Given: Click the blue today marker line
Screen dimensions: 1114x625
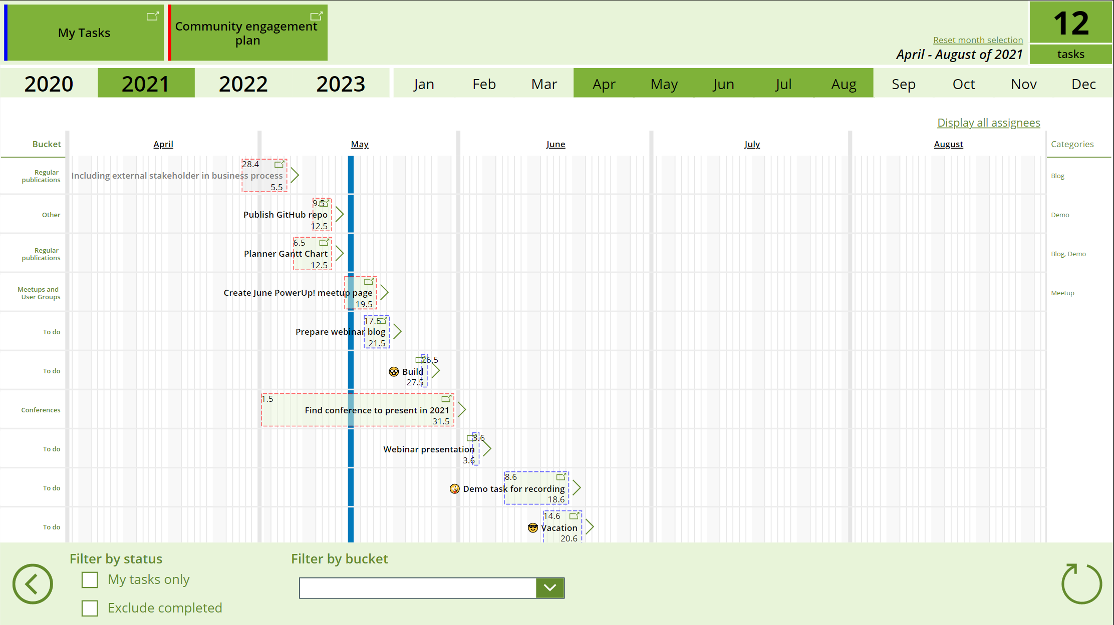Looking at the screenshot, I should 351,350.
